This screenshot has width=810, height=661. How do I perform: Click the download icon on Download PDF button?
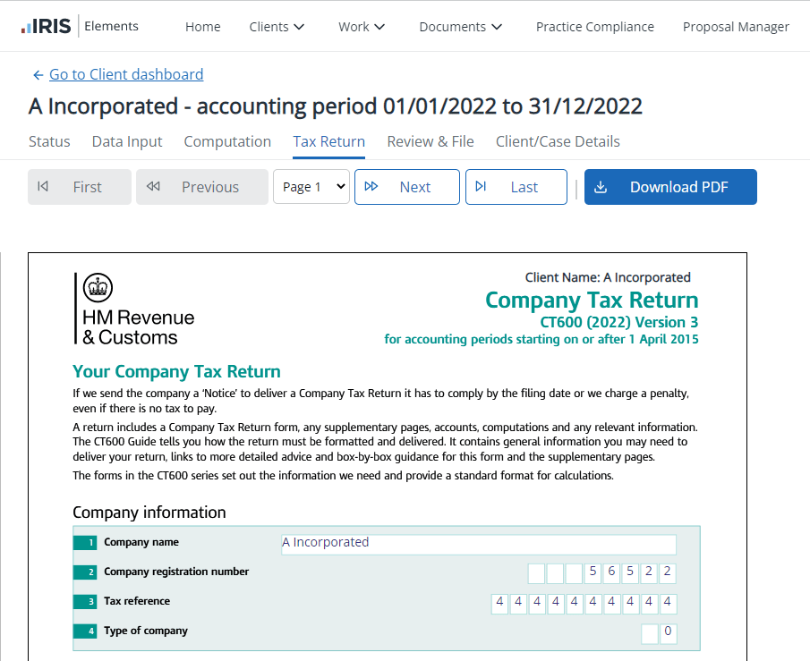pos(601,187)
